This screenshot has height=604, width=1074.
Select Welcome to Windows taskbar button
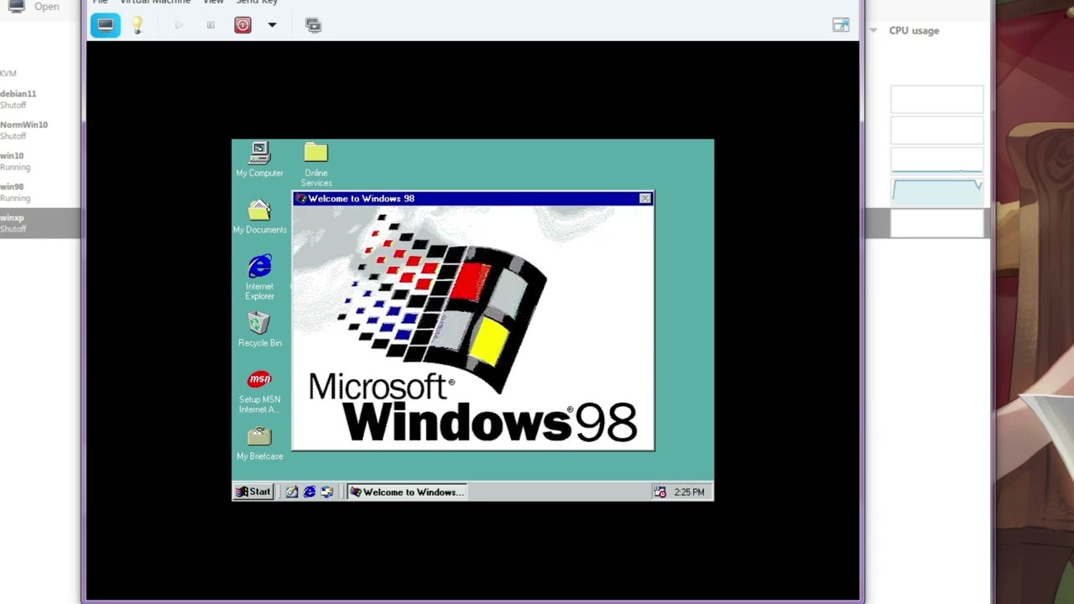pyautogui.click(x=407, y=492)
